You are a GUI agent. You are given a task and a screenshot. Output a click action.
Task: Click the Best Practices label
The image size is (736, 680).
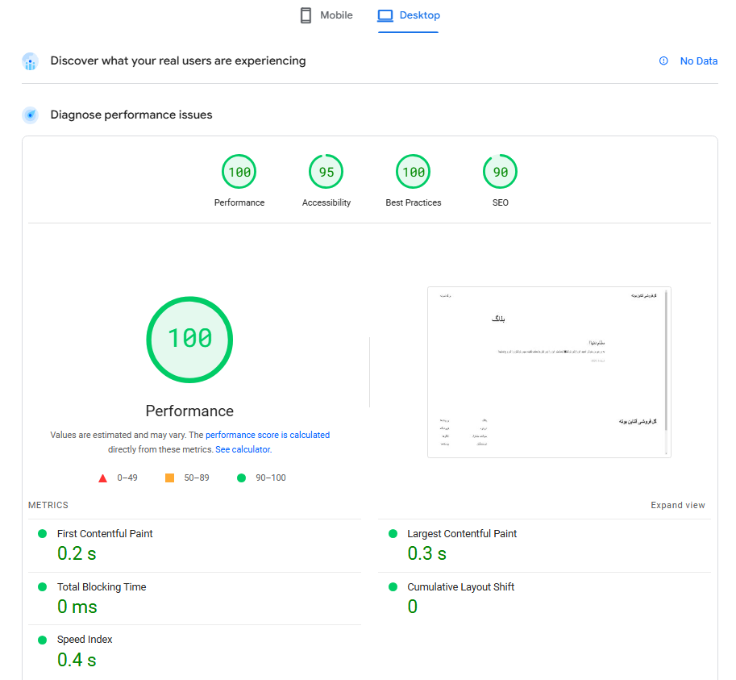(x=414, y=202)
